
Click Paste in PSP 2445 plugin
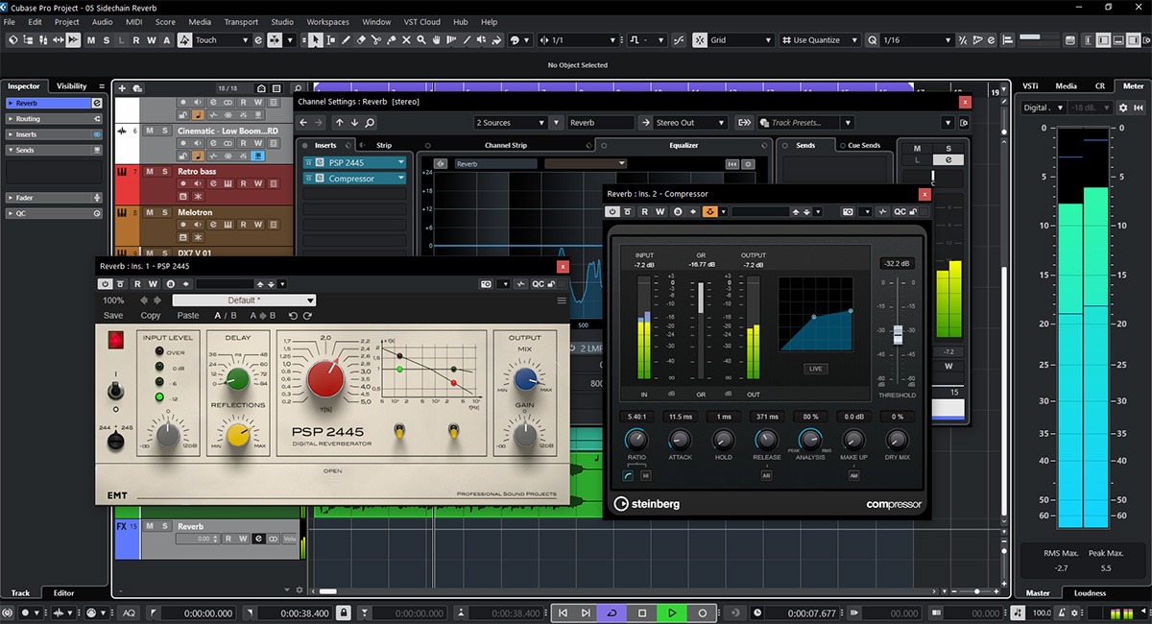tap(188, 316)
